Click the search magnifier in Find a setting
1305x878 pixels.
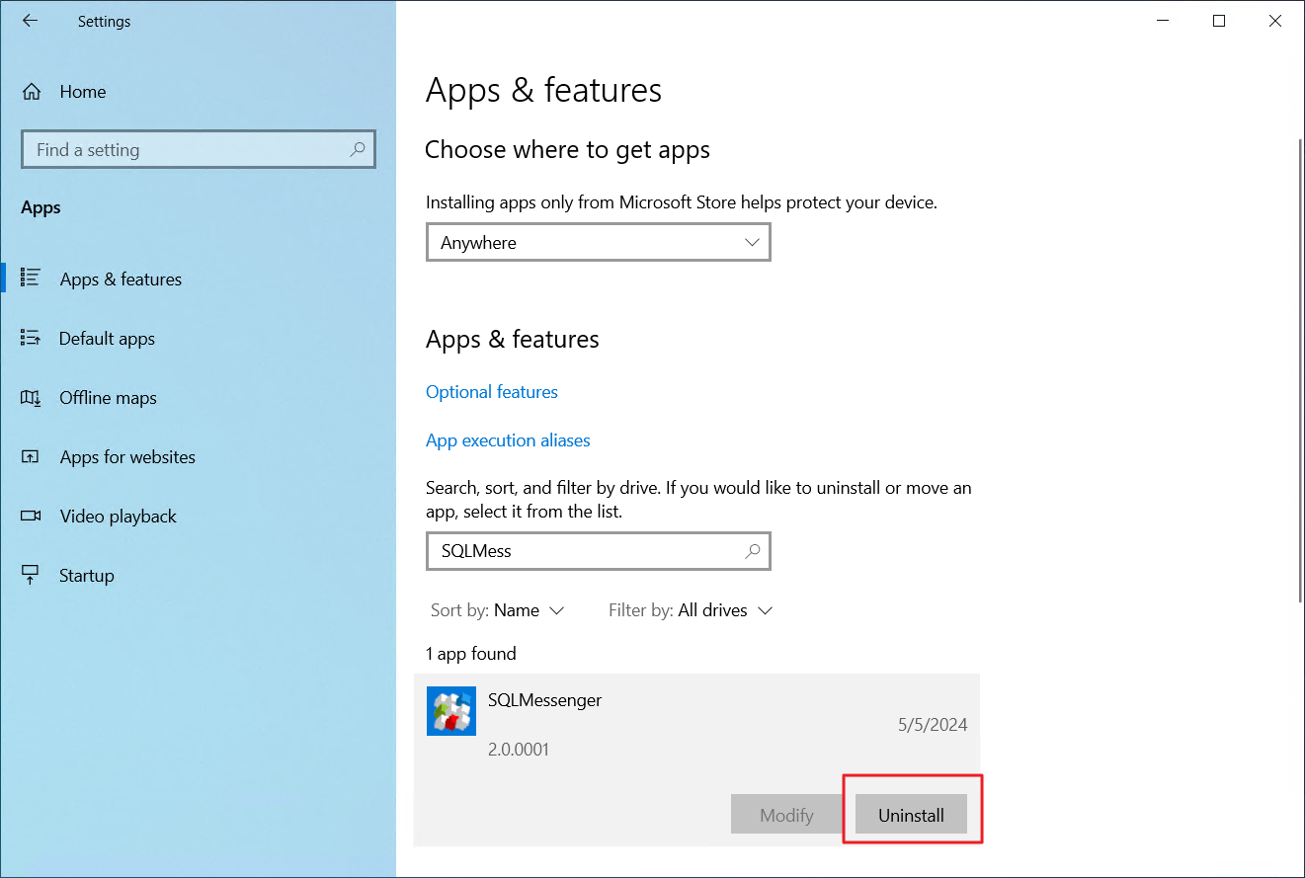click(x=358, y=149)
